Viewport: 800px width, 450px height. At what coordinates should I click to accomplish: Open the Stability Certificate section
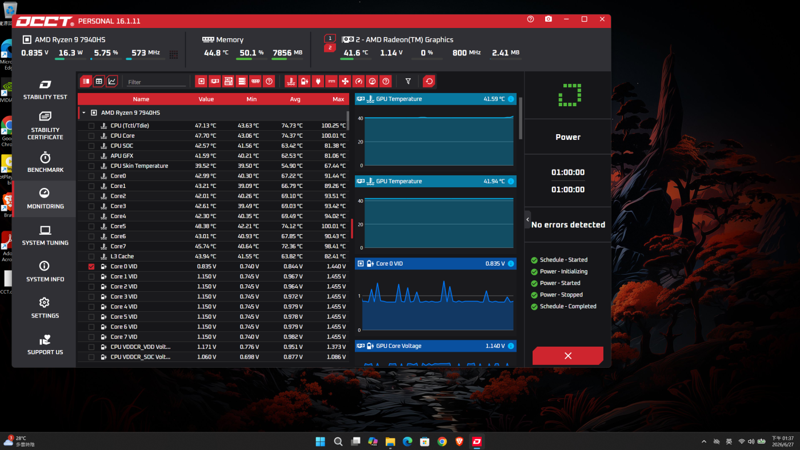pyautogui.click(x=45, y=126)
